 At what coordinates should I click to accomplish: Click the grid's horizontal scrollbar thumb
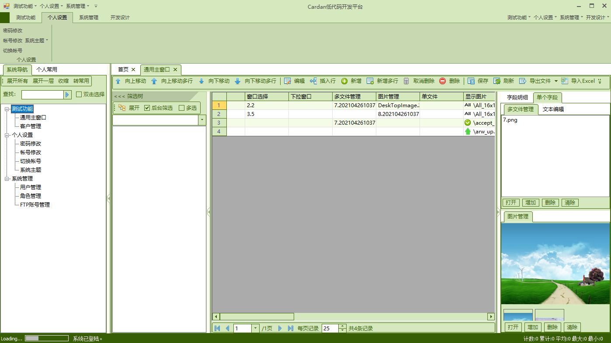point(257,317)
